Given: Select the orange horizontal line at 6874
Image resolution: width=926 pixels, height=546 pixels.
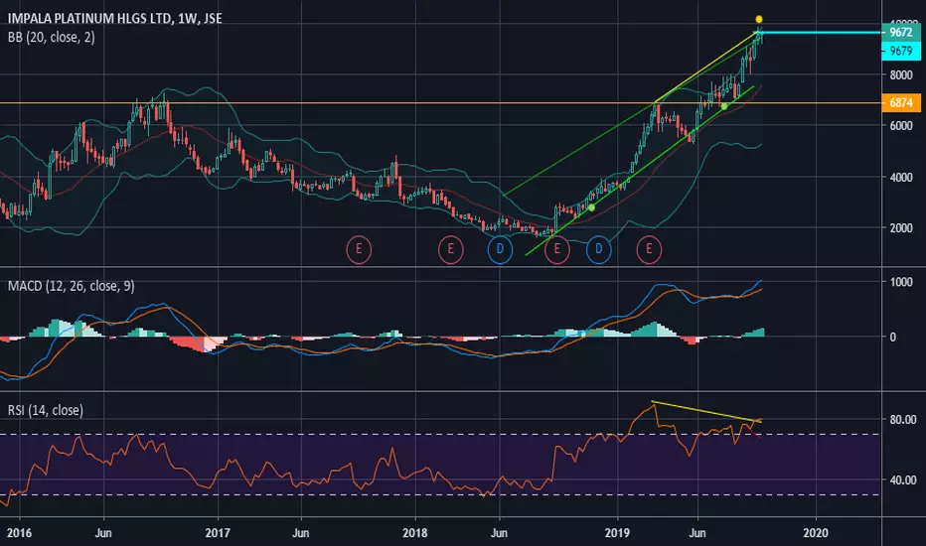Looking at the screenshot, I should 440,103.
